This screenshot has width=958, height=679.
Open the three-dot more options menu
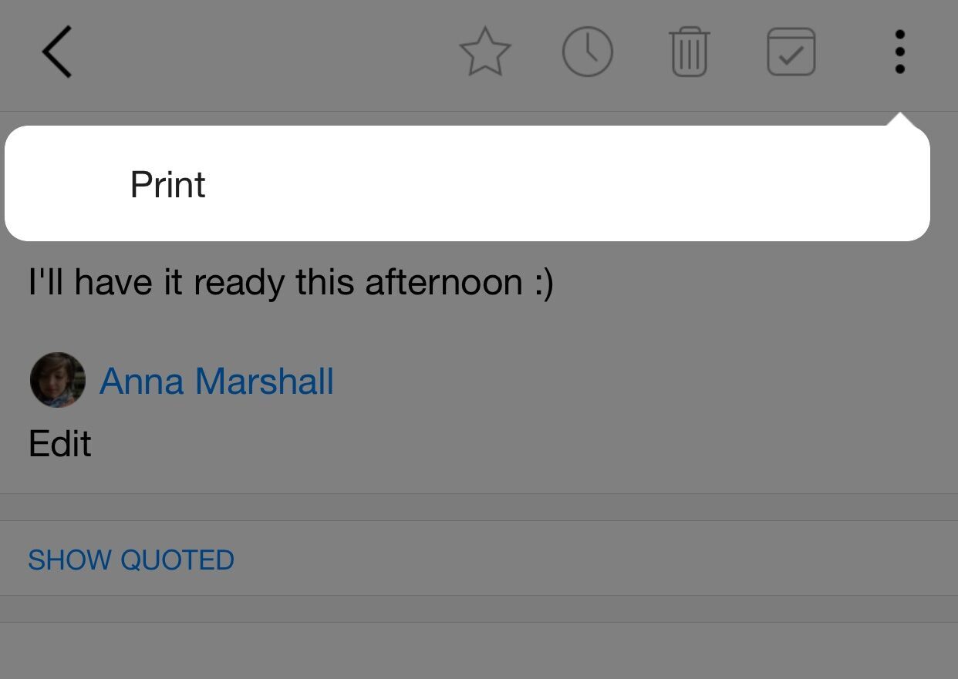coord(899,52)
